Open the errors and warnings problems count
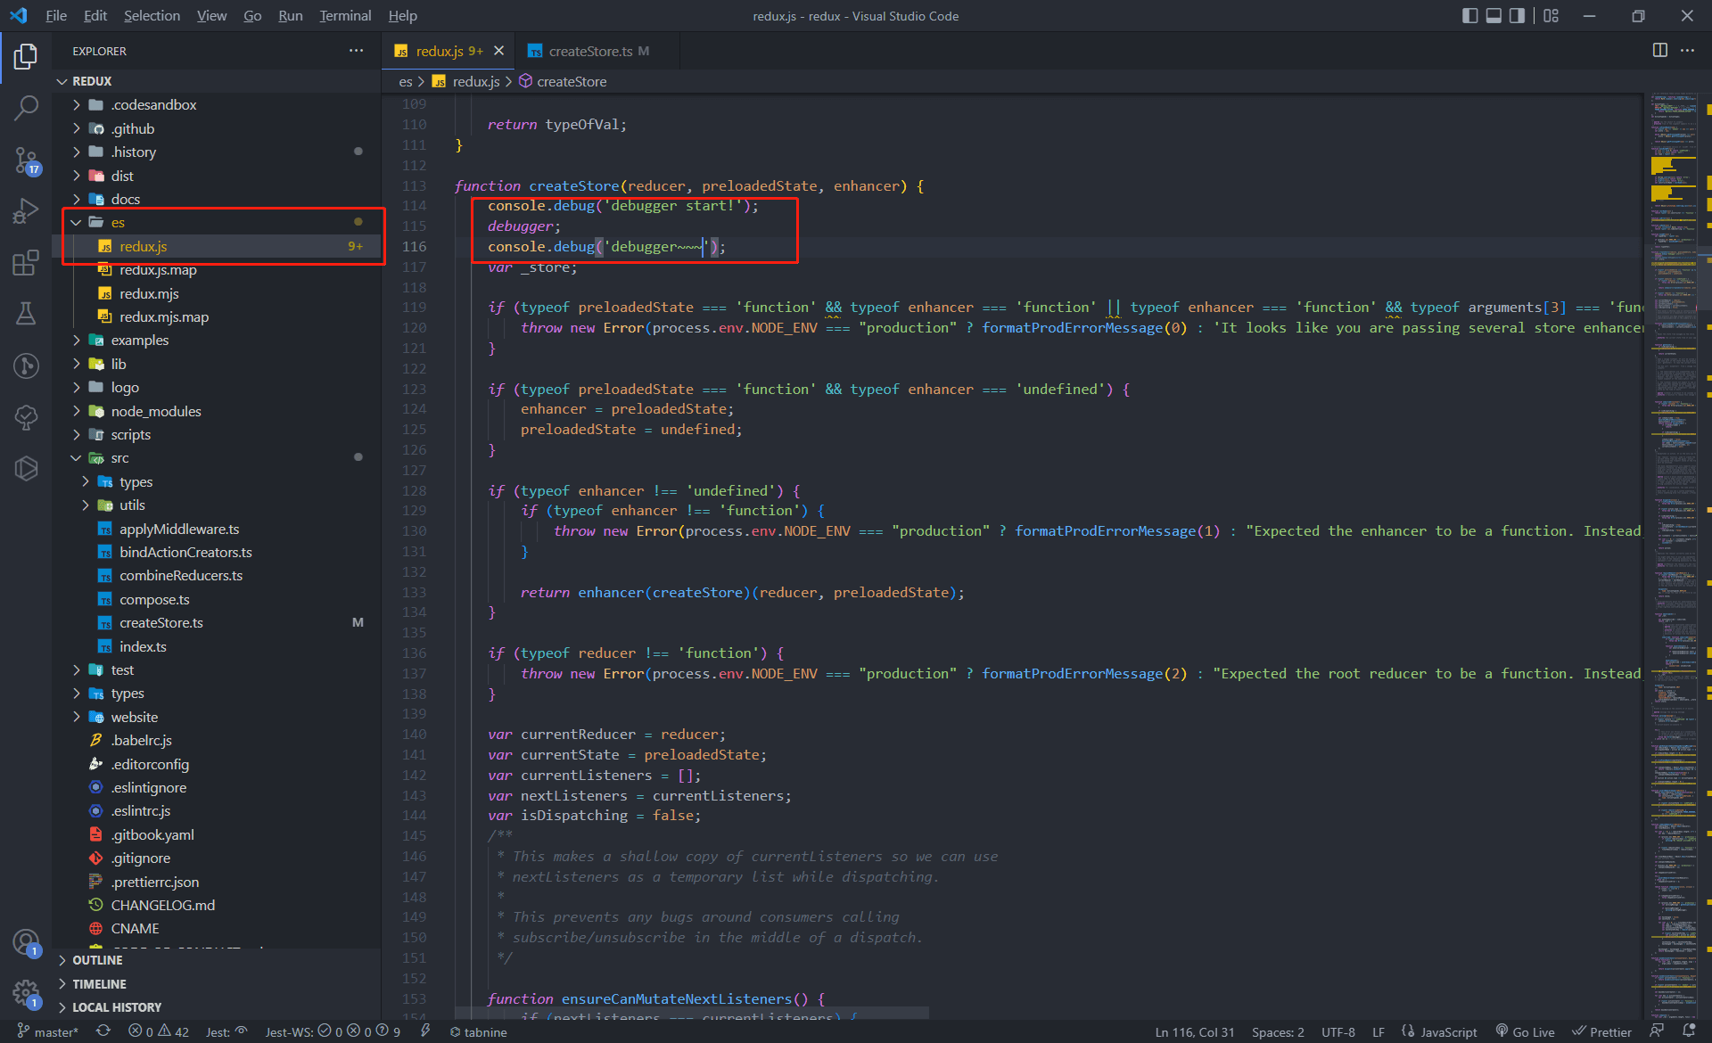 pyautogui.click(x=159, y=1031)
